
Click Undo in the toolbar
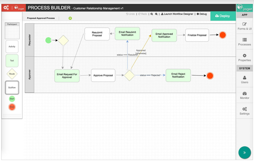click(131, 14)
